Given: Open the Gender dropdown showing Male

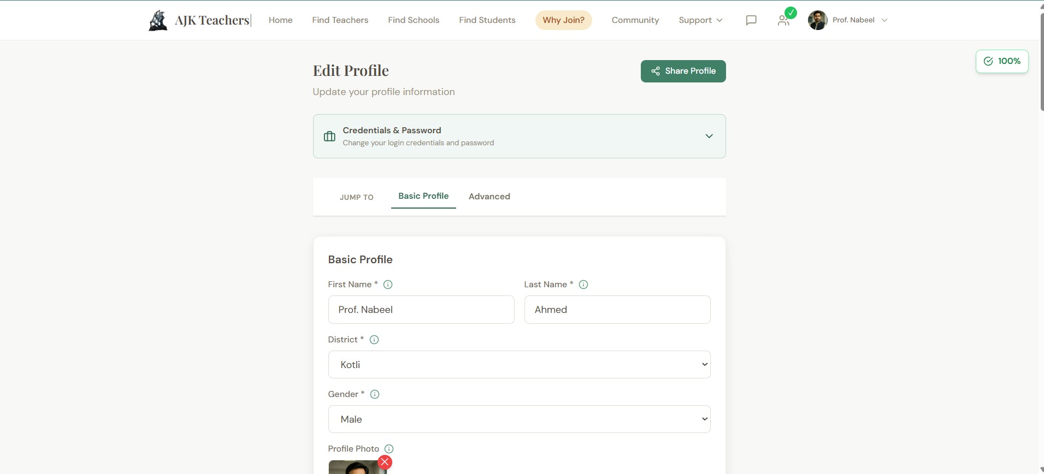Looking at the screenshot, I should click(x=519, y=419).
